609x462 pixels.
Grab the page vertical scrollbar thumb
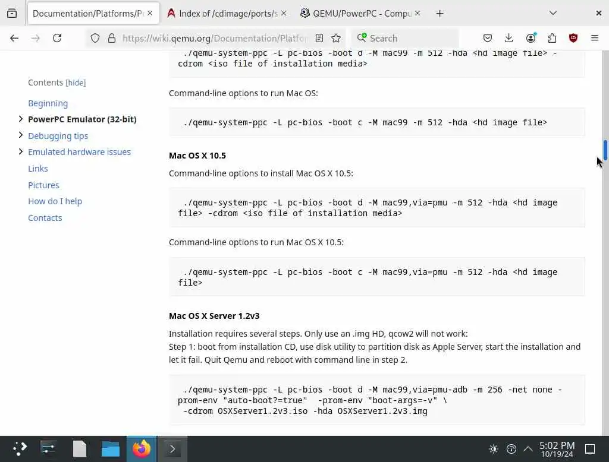(605, 149)
